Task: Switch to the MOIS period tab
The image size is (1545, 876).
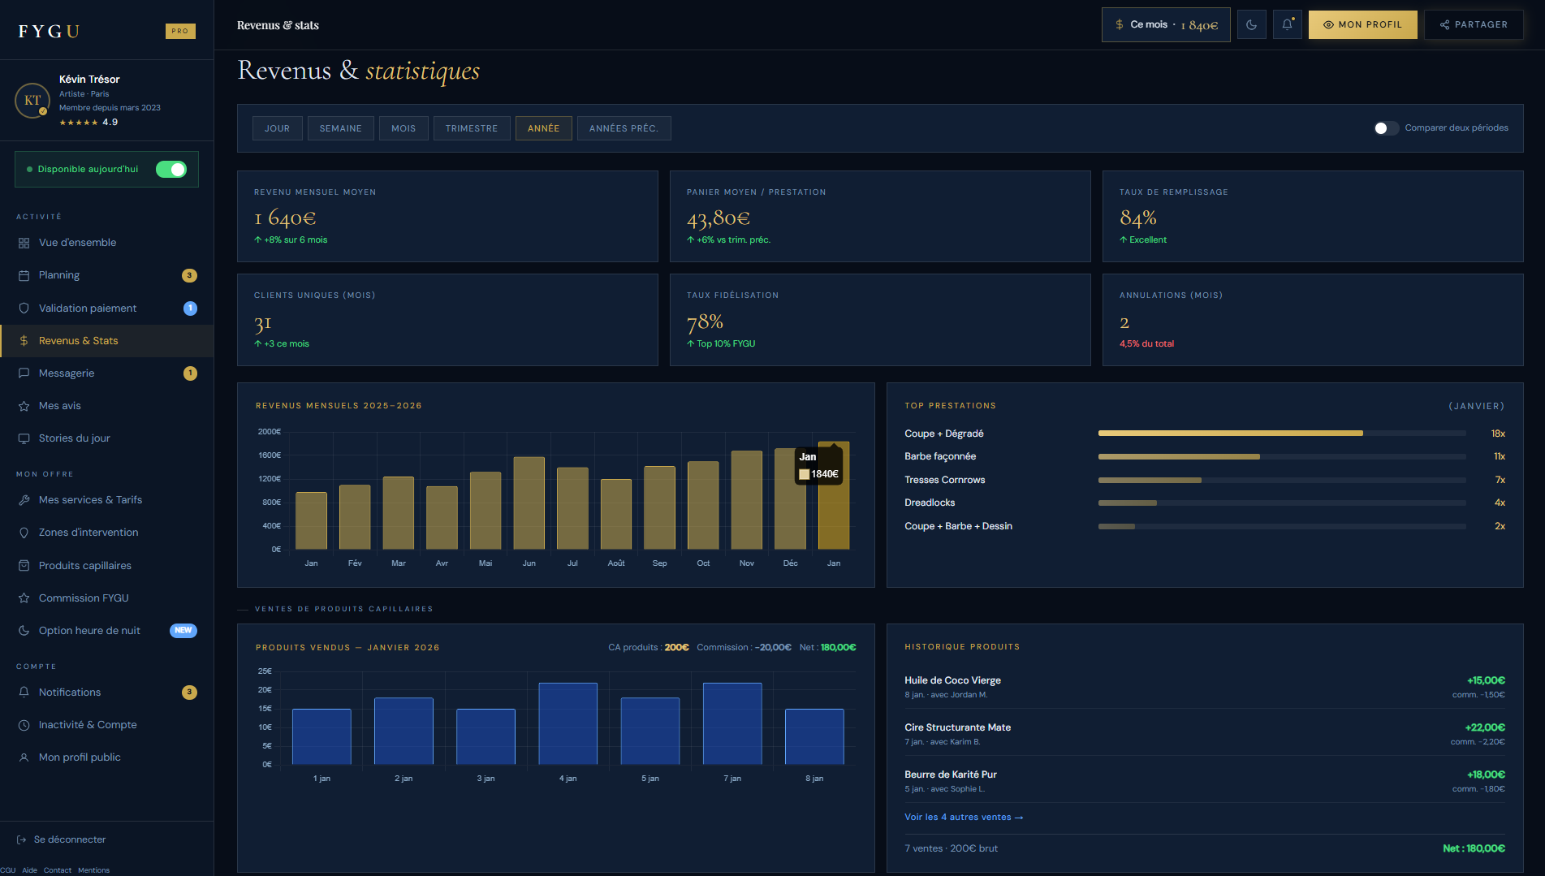Action: [x=404, y=128]
